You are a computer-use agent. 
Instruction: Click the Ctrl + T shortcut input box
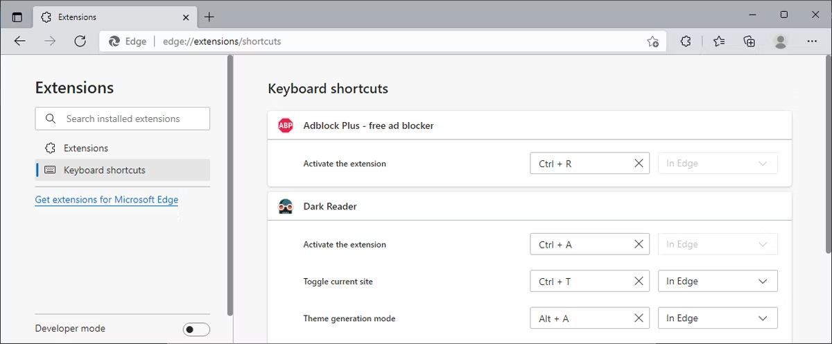pyautogui.click(x=581, y=282)
